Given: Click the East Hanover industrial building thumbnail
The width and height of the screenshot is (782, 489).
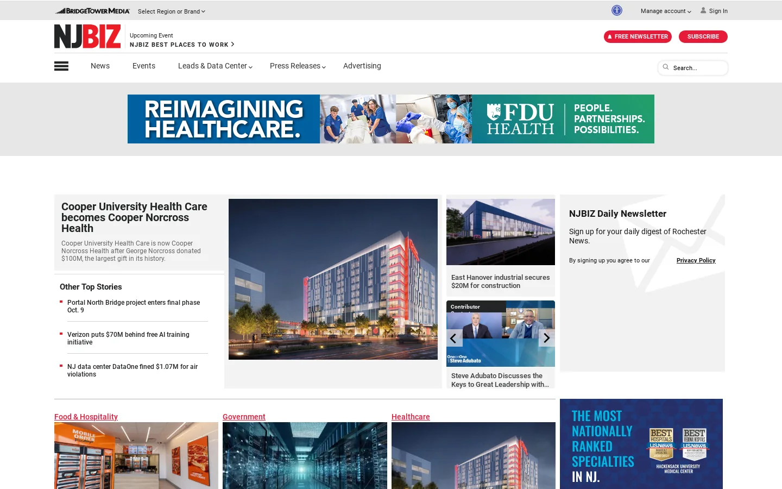Looking at the screenshot, I should coord(501,232).
